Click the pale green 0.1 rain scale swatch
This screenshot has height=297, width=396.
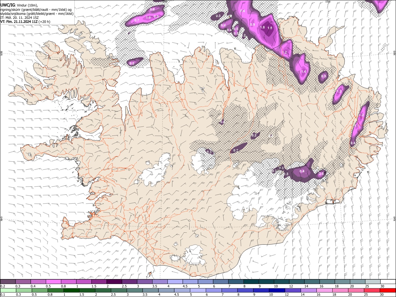tap(8, 291)
